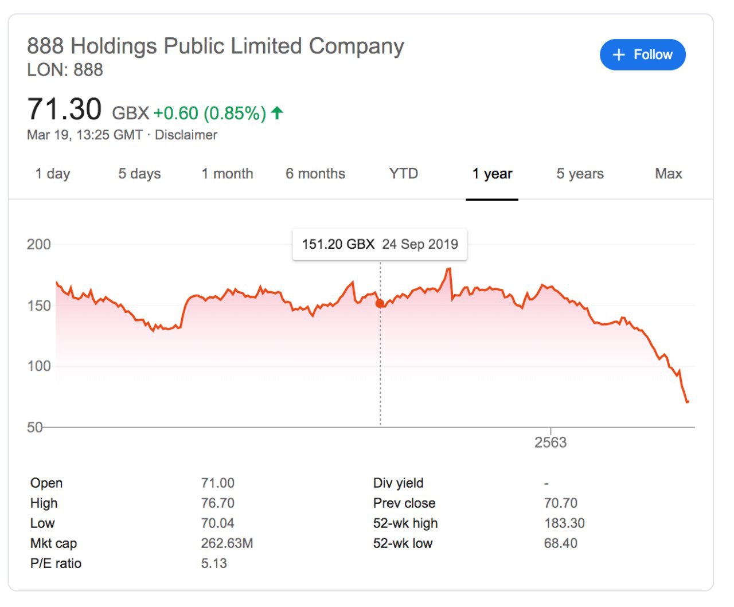
Task: Show the Max range chart
Action: (x=668, y=174)
